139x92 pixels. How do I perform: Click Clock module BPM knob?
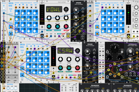pos(4,8)
